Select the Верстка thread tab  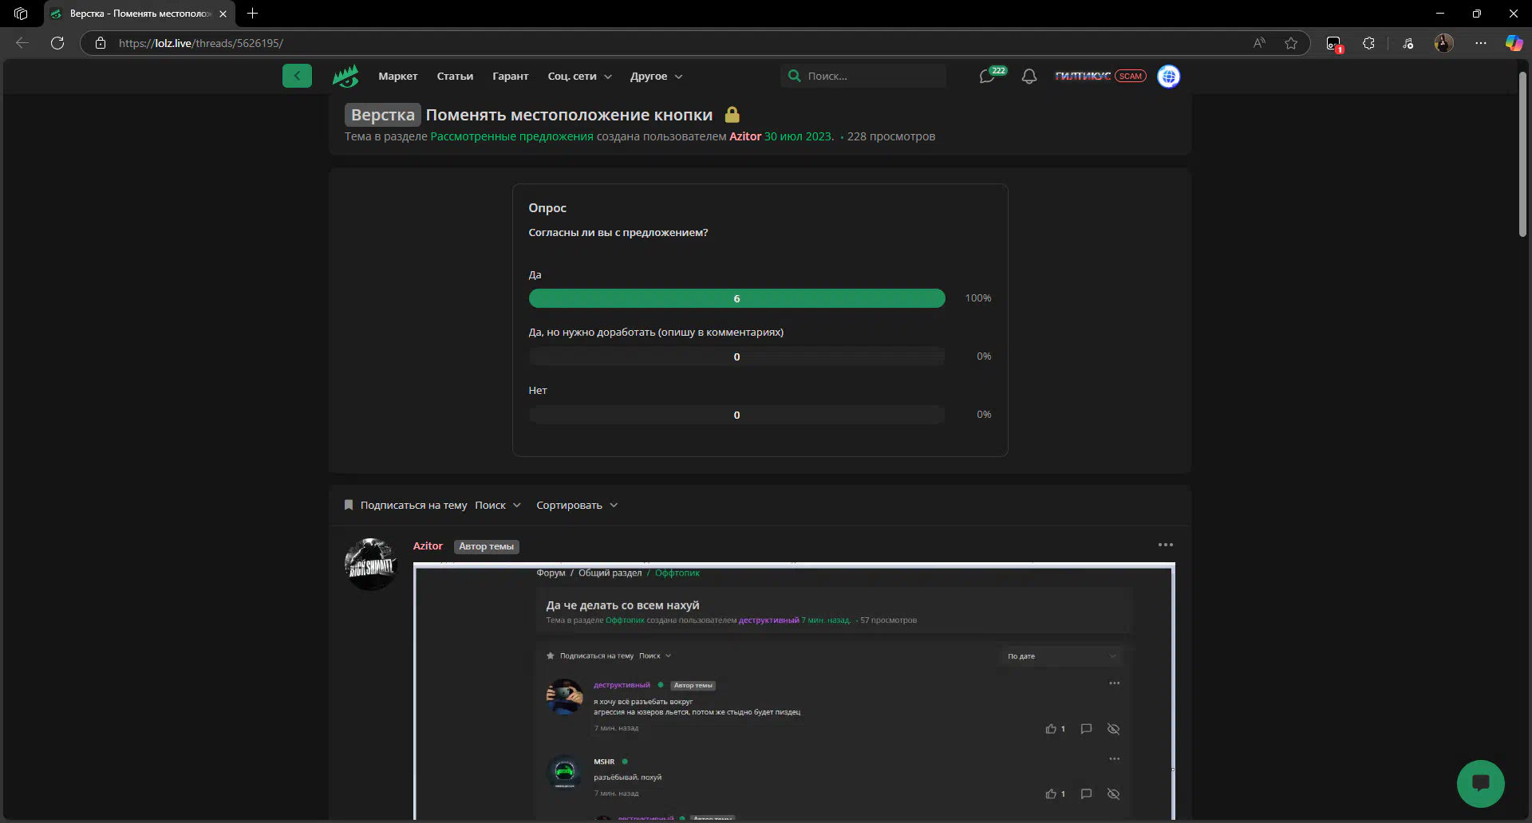click(x=140, y=14)
